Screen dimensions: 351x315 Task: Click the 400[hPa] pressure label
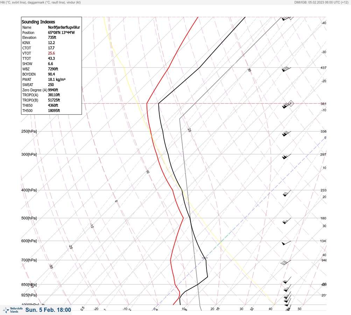click(29, 190)
